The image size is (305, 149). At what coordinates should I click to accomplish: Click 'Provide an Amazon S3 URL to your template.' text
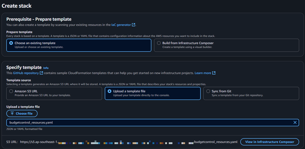[x=43, y=95]
